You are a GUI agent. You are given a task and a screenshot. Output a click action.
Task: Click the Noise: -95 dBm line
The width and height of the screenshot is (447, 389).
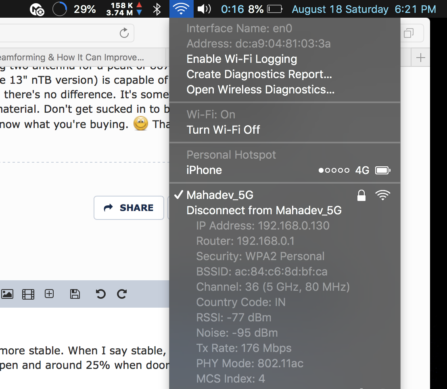[x=237, y=333]
